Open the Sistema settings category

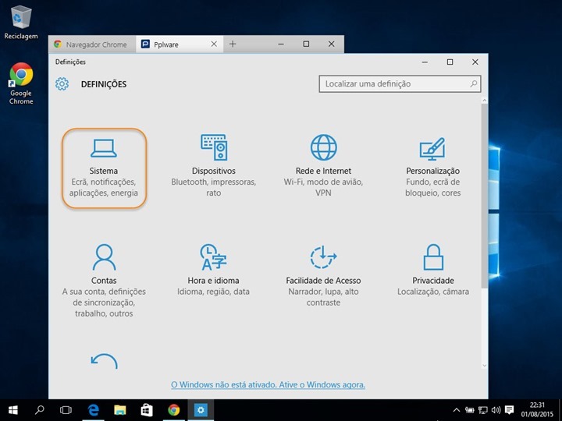pos(104,169)
